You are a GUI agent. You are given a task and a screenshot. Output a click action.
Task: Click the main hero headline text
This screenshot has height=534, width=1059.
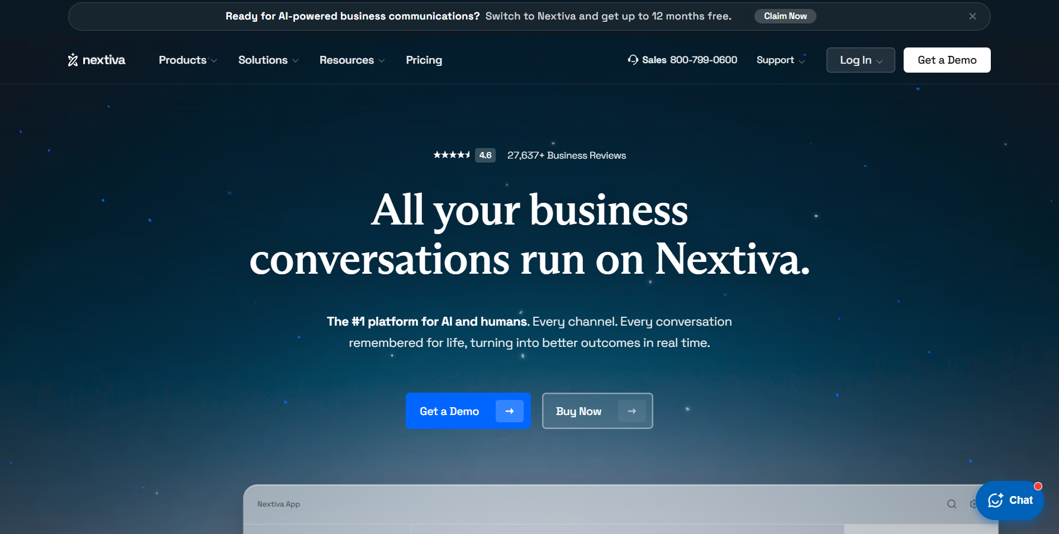click(529, 235)
